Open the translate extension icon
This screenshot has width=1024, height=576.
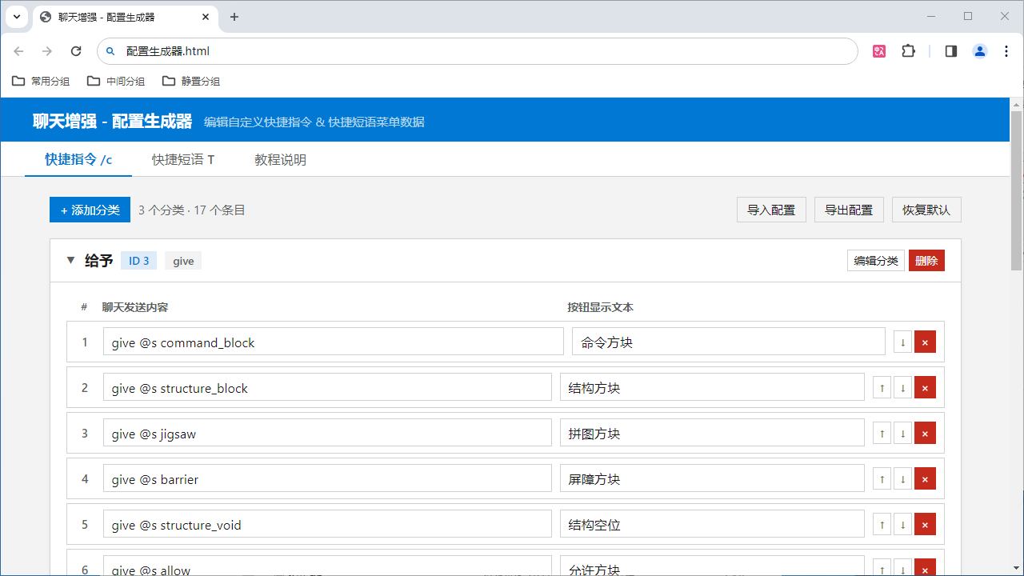(x=879, y=51)
